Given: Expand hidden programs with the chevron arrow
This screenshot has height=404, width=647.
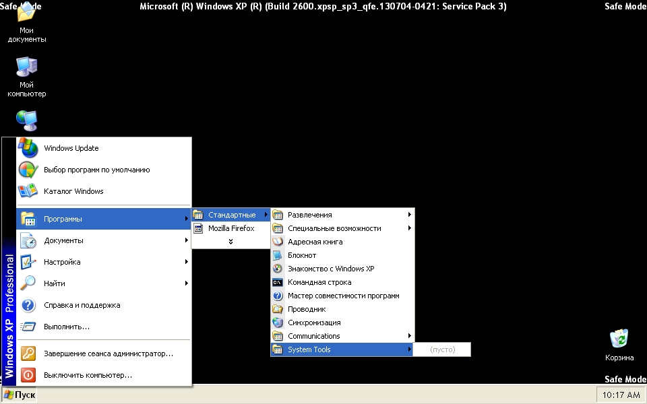Looking at the screenshot, I should (x=230, y=242).
